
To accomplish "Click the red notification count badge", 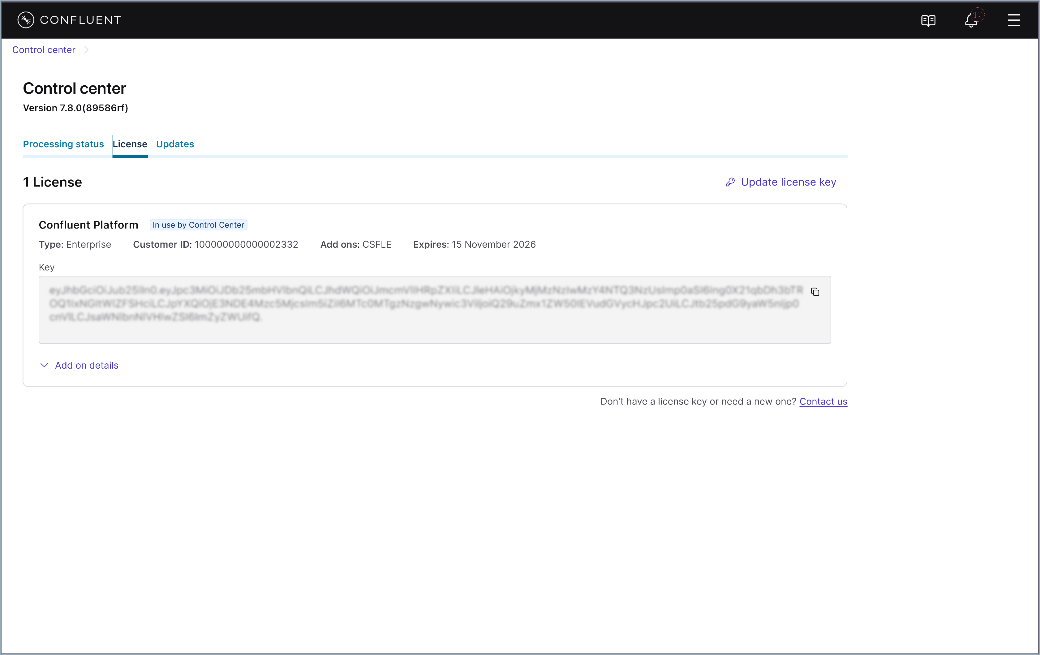I will point(978,15).
